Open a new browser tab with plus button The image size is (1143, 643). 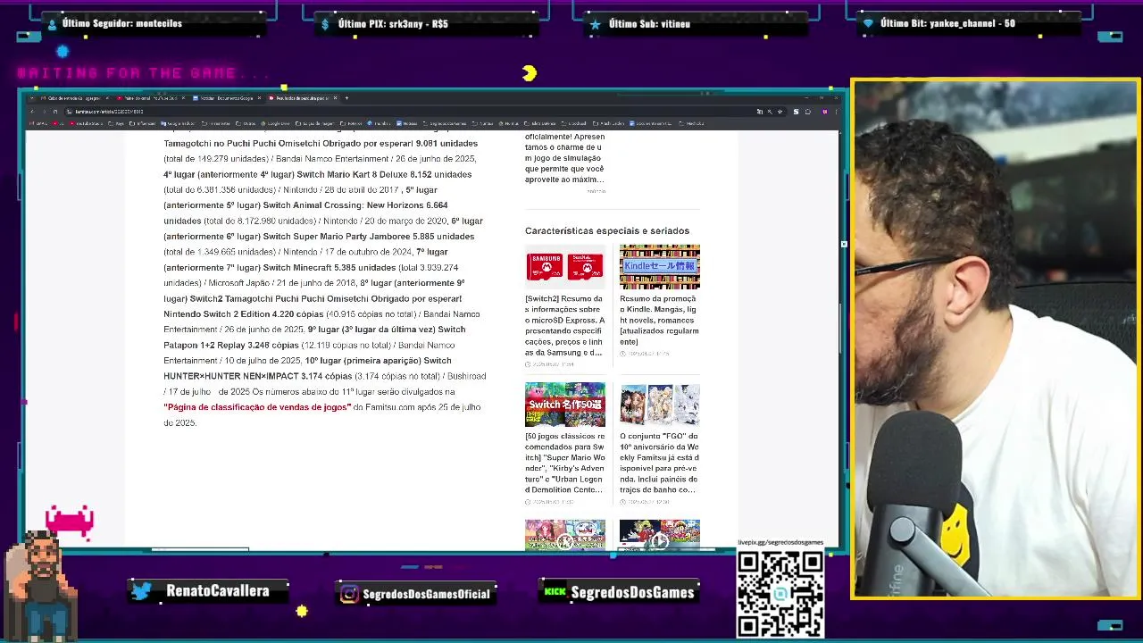347,98
